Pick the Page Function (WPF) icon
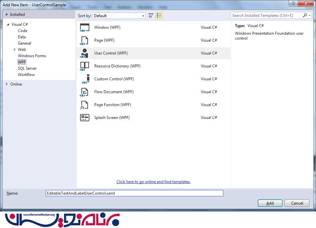This screenshot has width=316, height=228. [85, 105]
